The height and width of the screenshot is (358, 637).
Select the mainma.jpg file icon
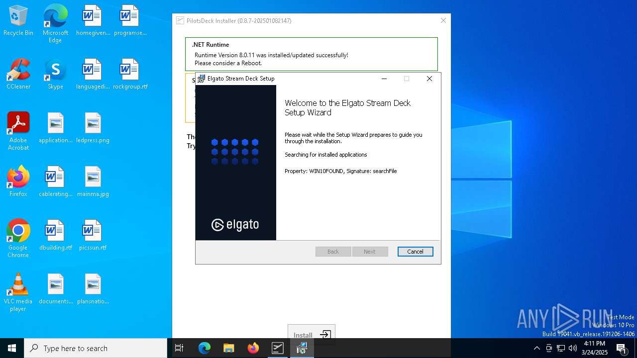tap(93, 182)
